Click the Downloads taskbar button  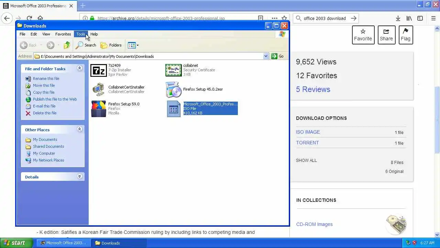pos(119,243)
